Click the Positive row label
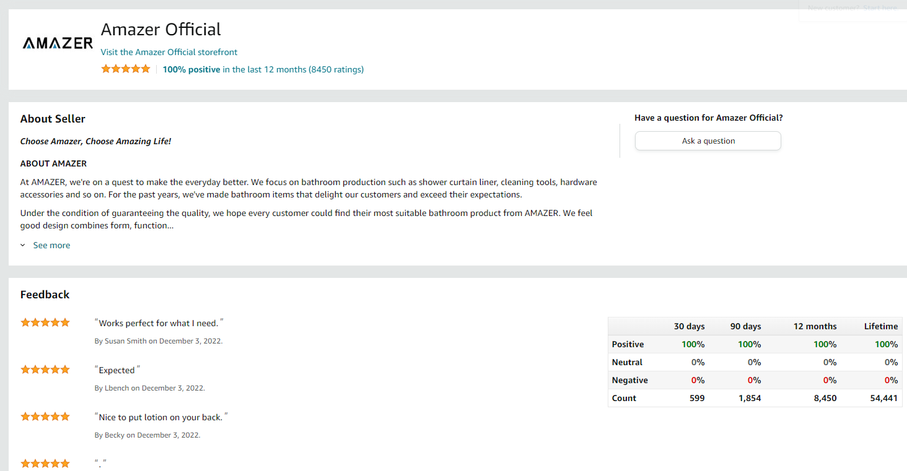Screen dimensions: 907x471 pos(628,344)
